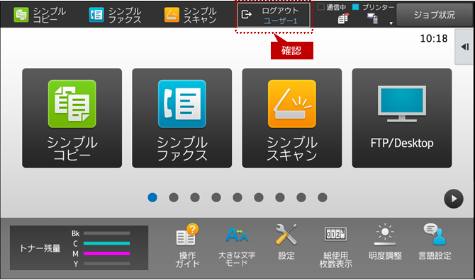Open the 操作ガイド operation guide

[187, 245]
